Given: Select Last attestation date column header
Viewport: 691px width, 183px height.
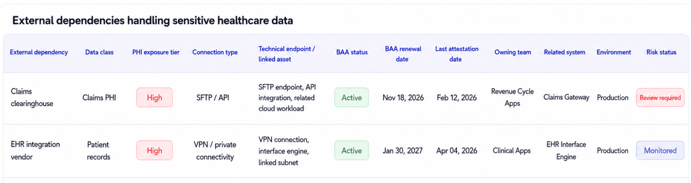Looking at the screenshot, I should tap(457, 54).
